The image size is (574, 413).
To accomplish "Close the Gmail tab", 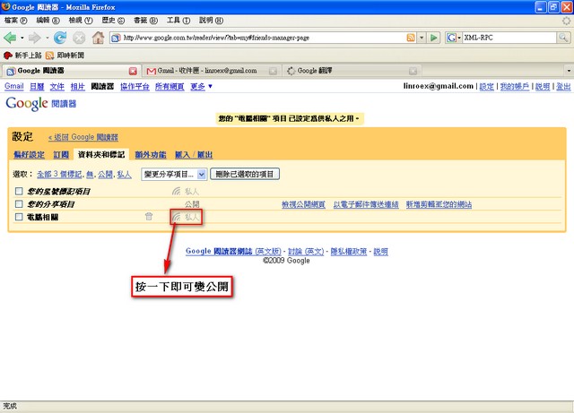I will (x=273, y=71).
